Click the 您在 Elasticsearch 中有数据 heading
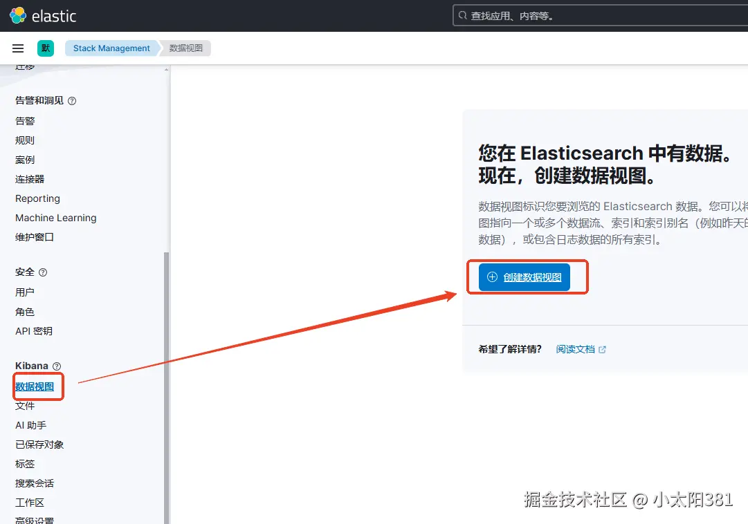748x524 pixels. click(605, 165)
